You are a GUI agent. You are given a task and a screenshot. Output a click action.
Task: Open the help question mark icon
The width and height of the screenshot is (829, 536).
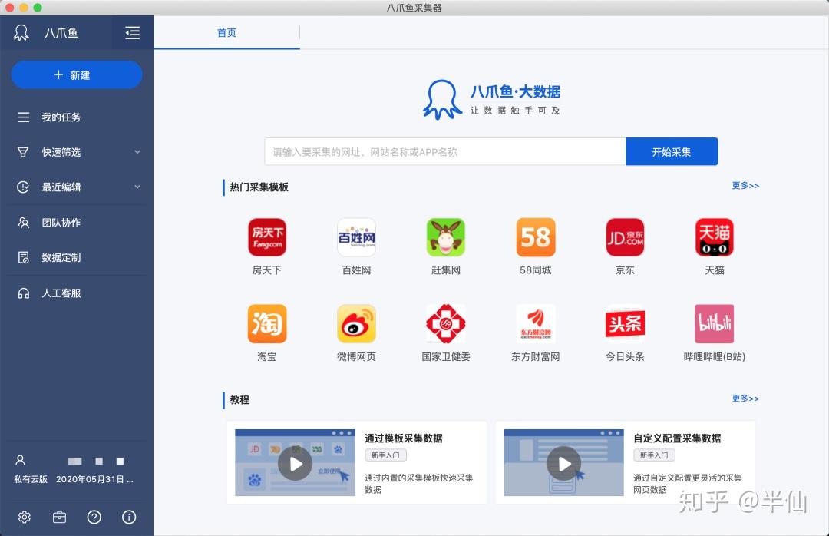pyautogui.click(x=94, y=517)
